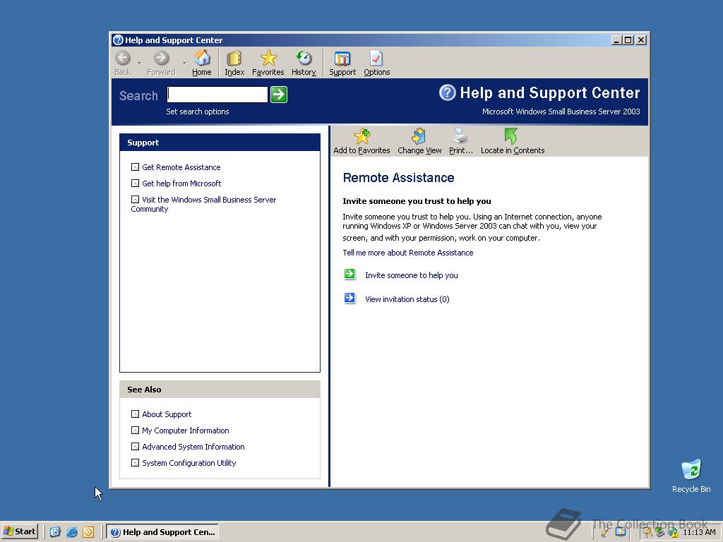Click Invite someone to help you link
The image size is (723, 542).
click(x=412, y=275)
